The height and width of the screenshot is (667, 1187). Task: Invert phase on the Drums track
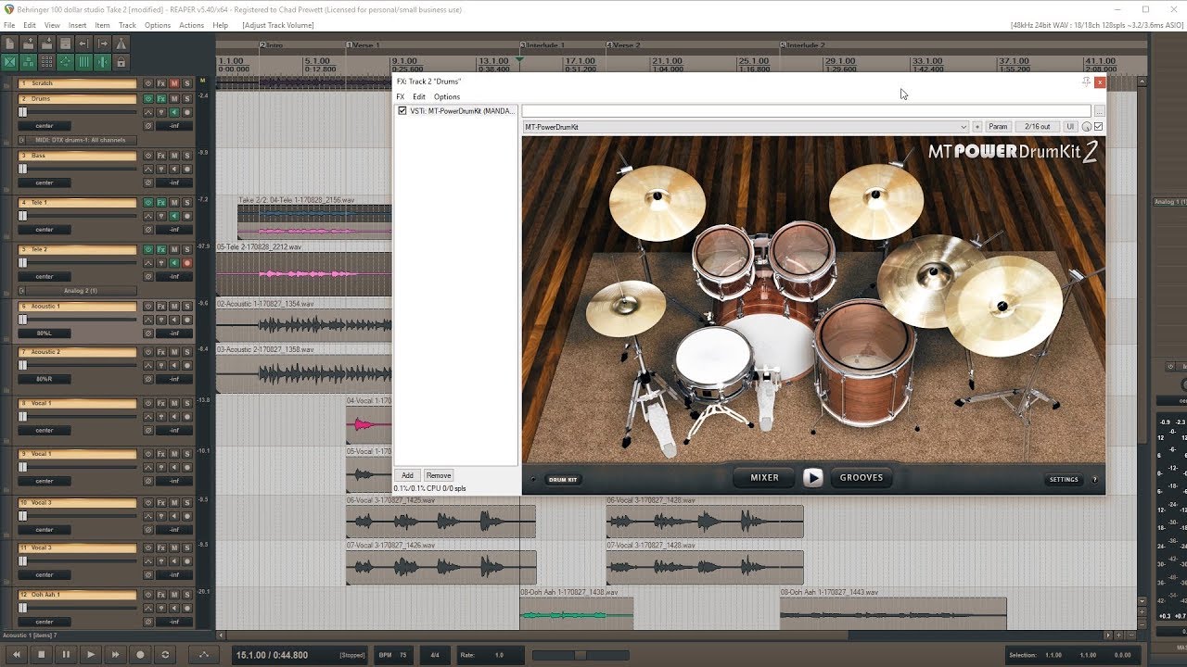click(x=148, y=126)
